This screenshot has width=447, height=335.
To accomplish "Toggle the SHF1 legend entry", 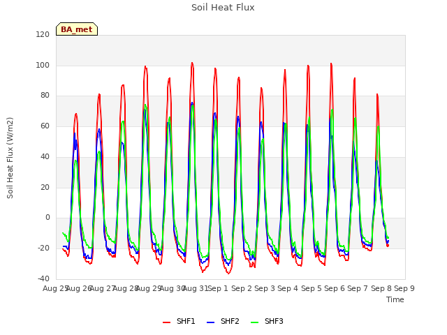I will (x=179, y=321).
